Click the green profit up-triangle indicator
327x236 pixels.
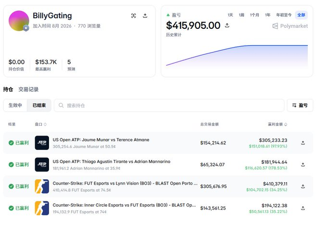pos(168,15)
